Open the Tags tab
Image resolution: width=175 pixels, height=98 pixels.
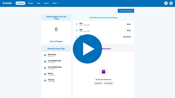[39, 3]
